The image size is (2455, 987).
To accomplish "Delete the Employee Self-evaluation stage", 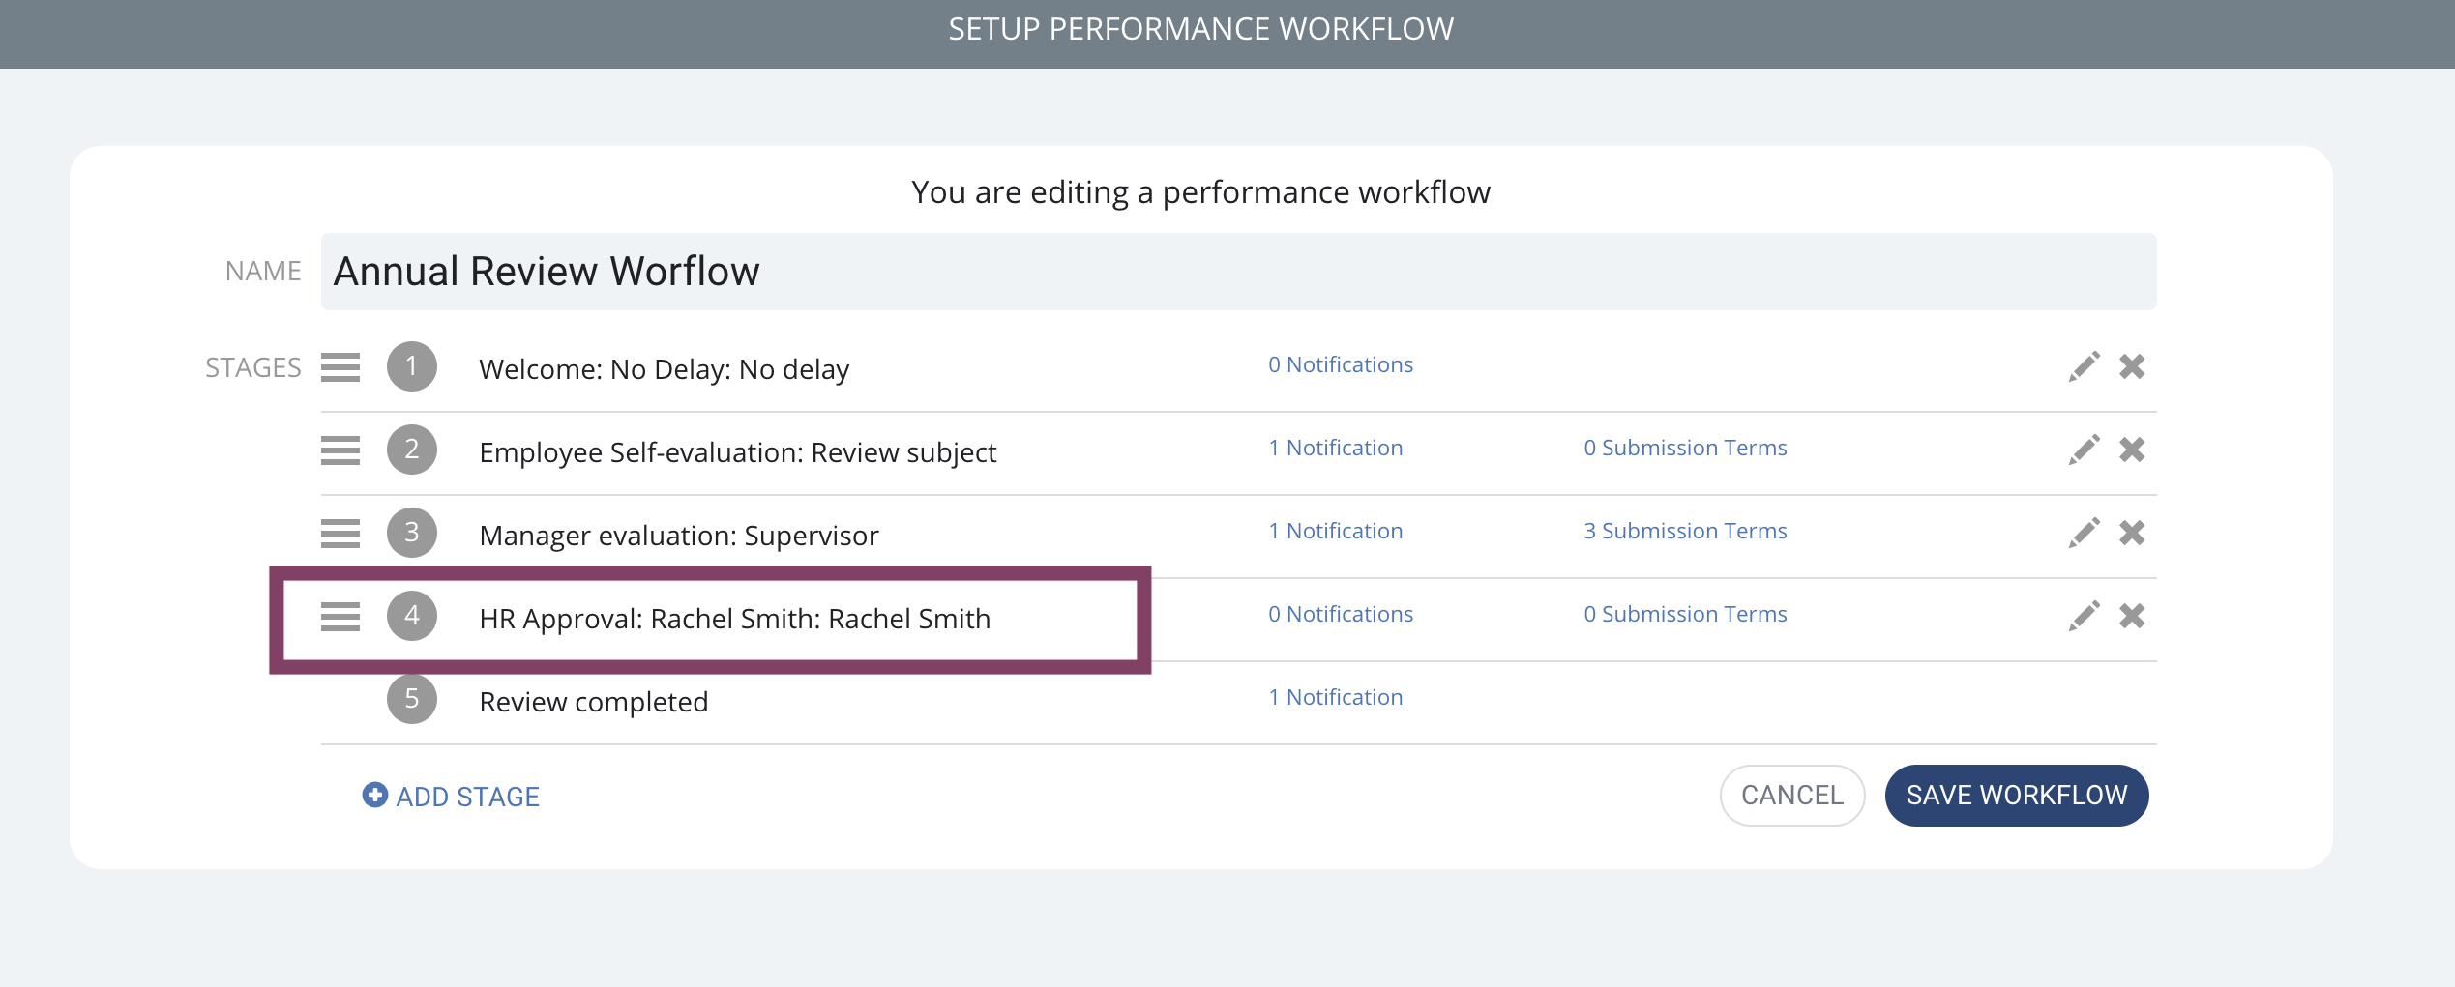I will [2132, 450].
